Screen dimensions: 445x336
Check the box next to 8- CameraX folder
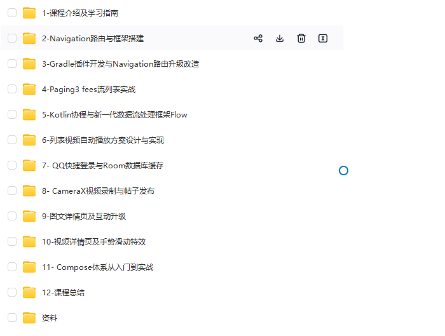point(12,191)
